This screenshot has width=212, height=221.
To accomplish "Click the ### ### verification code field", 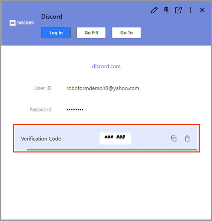I will (x=115, y=139).
